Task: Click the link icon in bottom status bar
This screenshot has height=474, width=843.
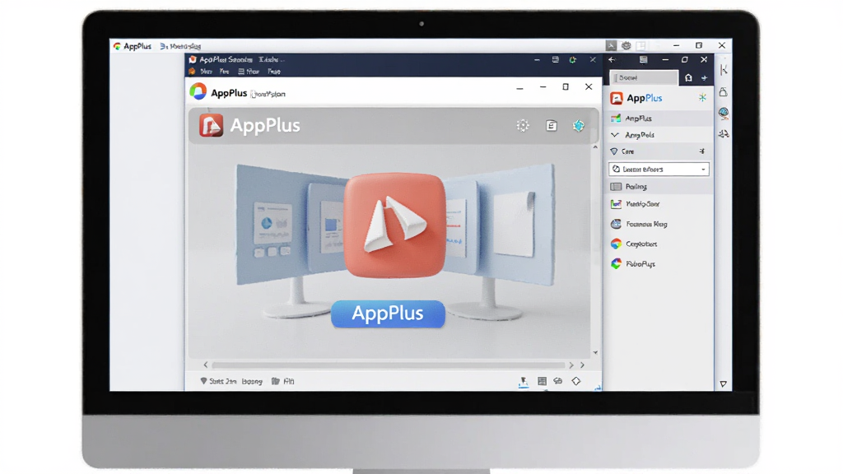Action: pyautogui.click(x=558, y=381)
